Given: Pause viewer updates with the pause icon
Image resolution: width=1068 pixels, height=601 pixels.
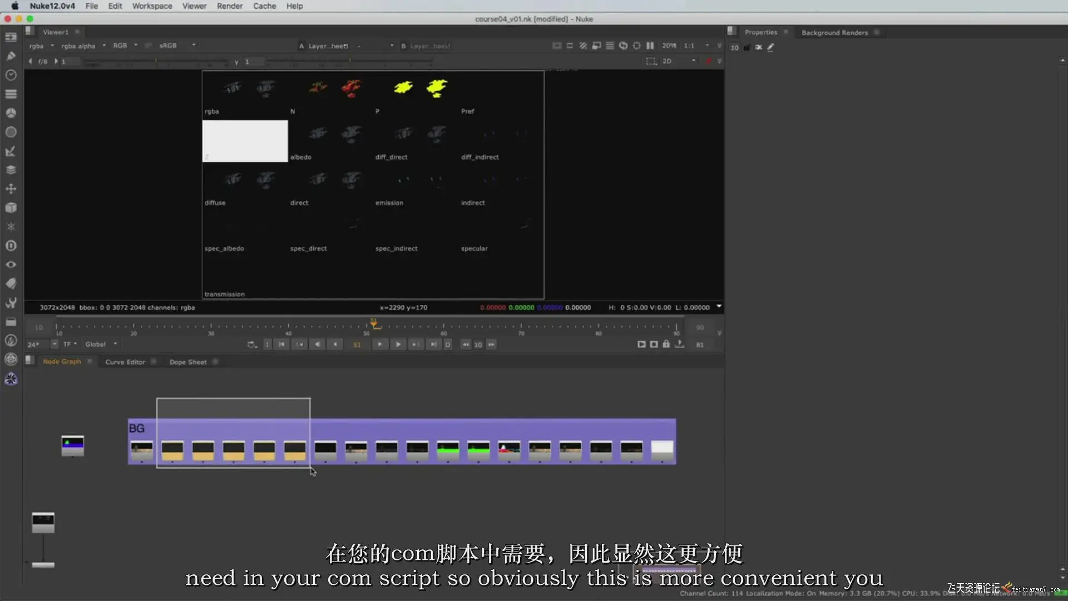Looking at the screenshot, I should click(x=650, y=46).
